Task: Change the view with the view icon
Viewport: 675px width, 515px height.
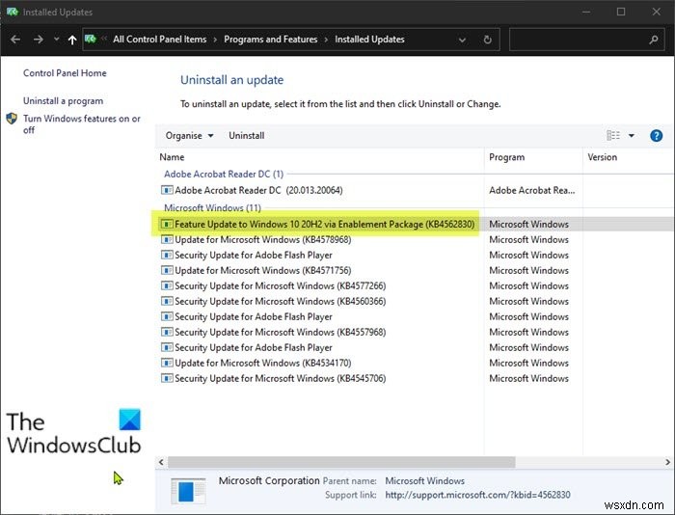Action: pyautogui.click(x=613, y=136)
